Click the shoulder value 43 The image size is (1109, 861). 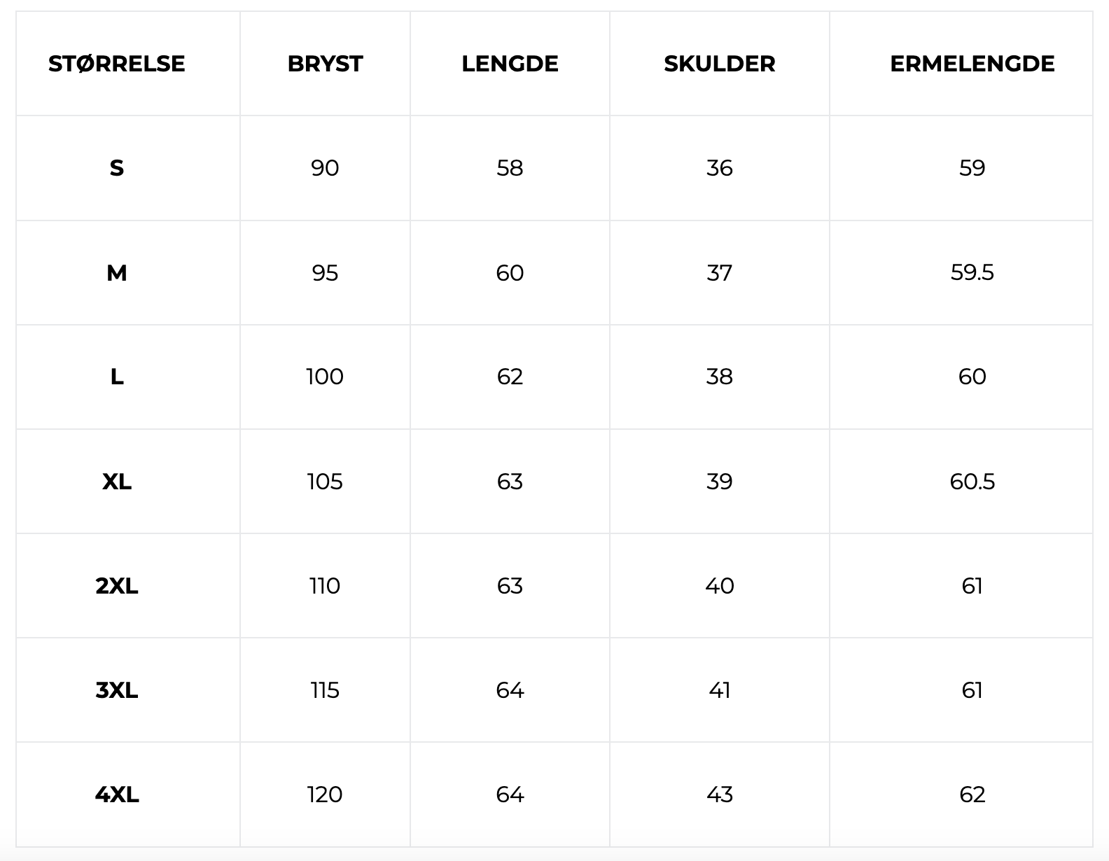coord(719,794)
